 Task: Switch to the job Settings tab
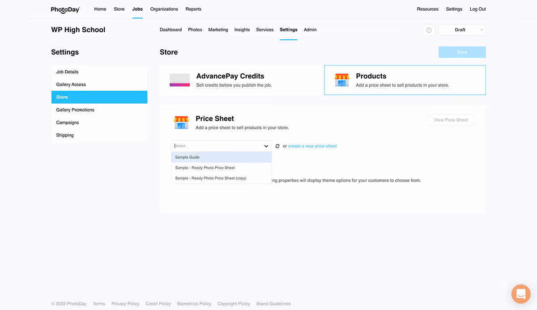click(289, 30)
